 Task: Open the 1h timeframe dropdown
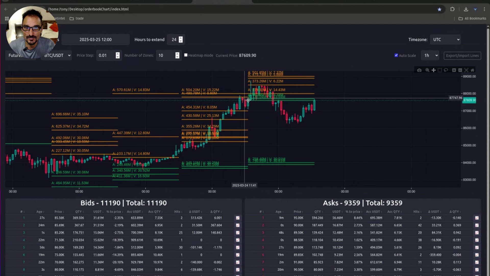[x=430, y=55]
